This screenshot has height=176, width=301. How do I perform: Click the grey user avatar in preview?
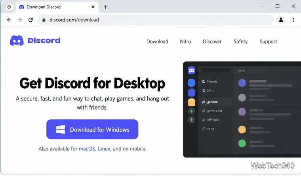[242, 98]
